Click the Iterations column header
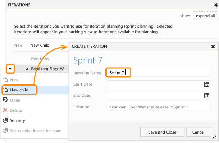The image size is (219, 143). click(x=40, y=59)
